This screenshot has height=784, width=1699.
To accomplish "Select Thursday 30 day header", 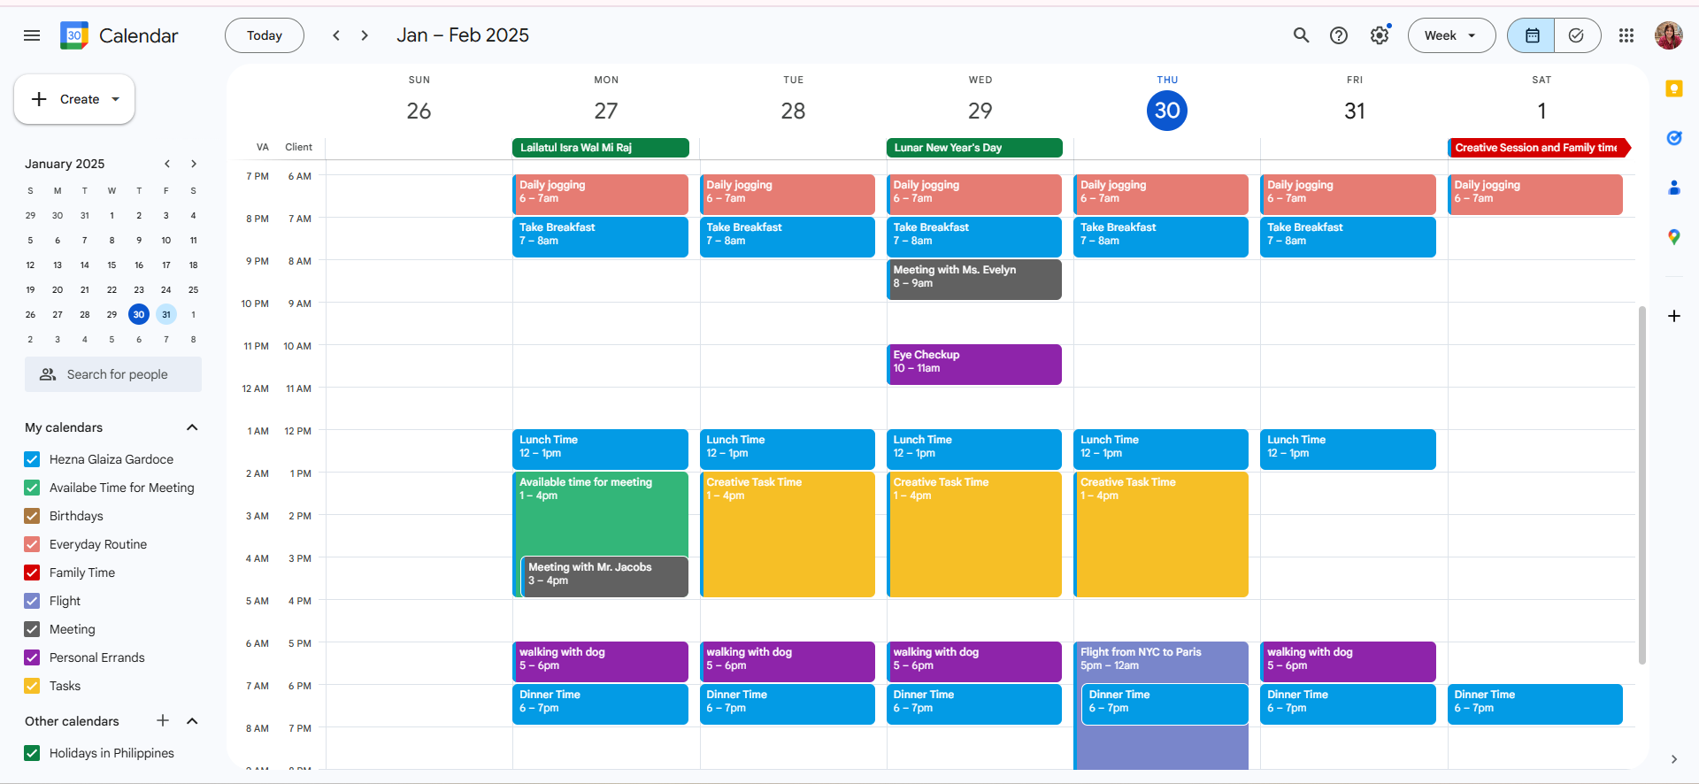I will click(1167, 111).
